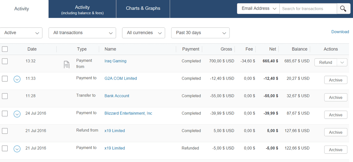This screenshot has width=353, height=162.
Task: Switch to the Charts & Graphs tab
Action: coord(143,9)
